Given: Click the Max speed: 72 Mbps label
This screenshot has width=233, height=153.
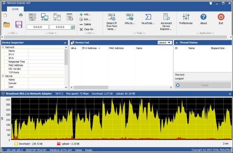Looking at the screenshot, I should [77, 94].
